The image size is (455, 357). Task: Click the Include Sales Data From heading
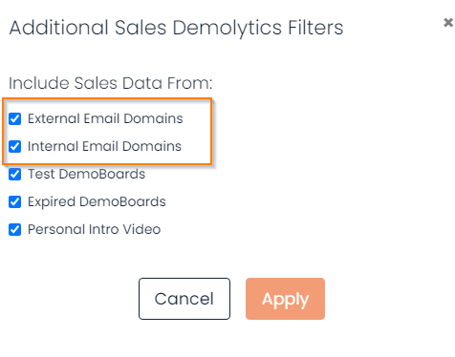pyautogui.click(x=110, y=83)
